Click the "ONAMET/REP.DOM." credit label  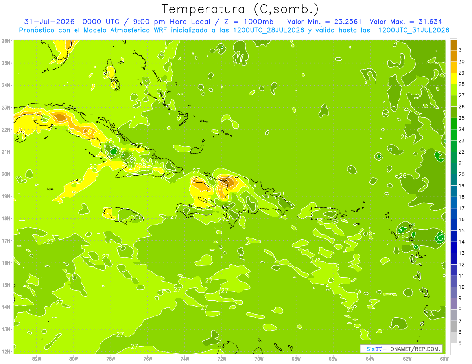point(415,349)
